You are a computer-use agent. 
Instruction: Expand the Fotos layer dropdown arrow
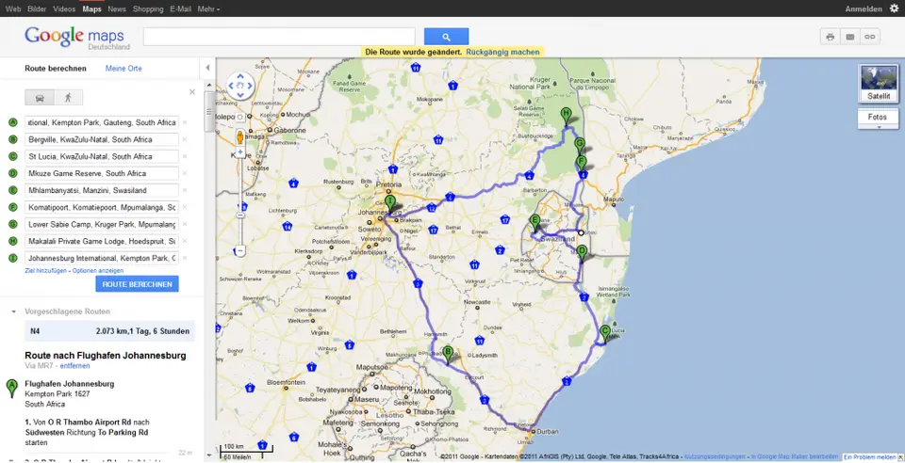coord(878,127)
